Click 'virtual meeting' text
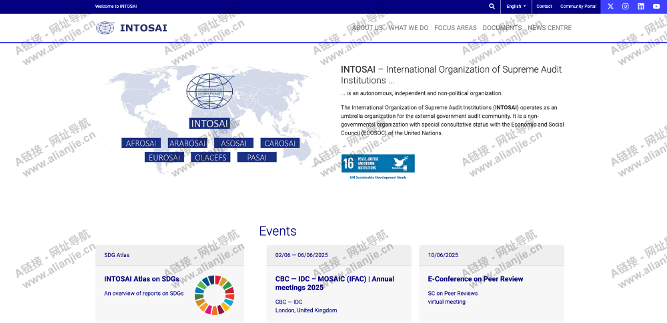The height and width of the screenshot is (323, 667). (447, 302)
